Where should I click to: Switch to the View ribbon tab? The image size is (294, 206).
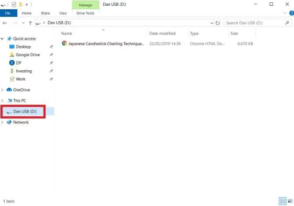pyautogui.click(x=63, y=13)
